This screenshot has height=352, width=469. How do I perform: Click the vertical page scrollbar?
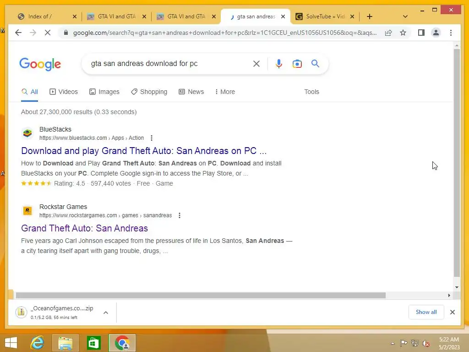point(457,163)
